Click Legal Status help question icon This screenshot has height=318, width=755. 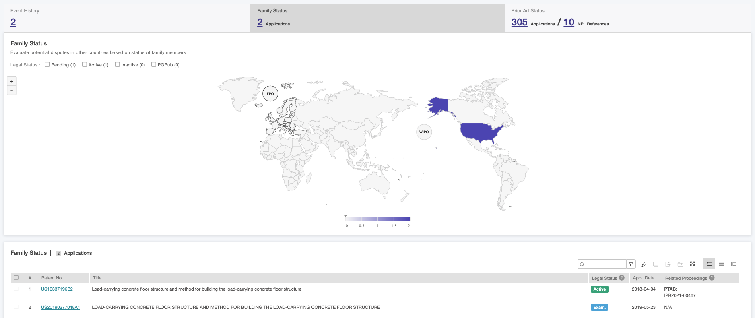click(x=622, y=278)
